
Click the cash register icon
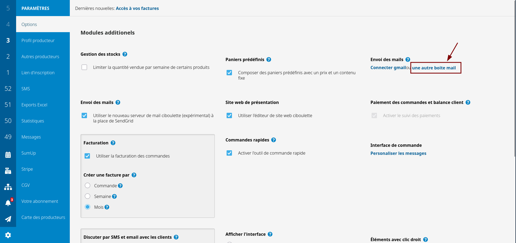[x=8, y=171]
